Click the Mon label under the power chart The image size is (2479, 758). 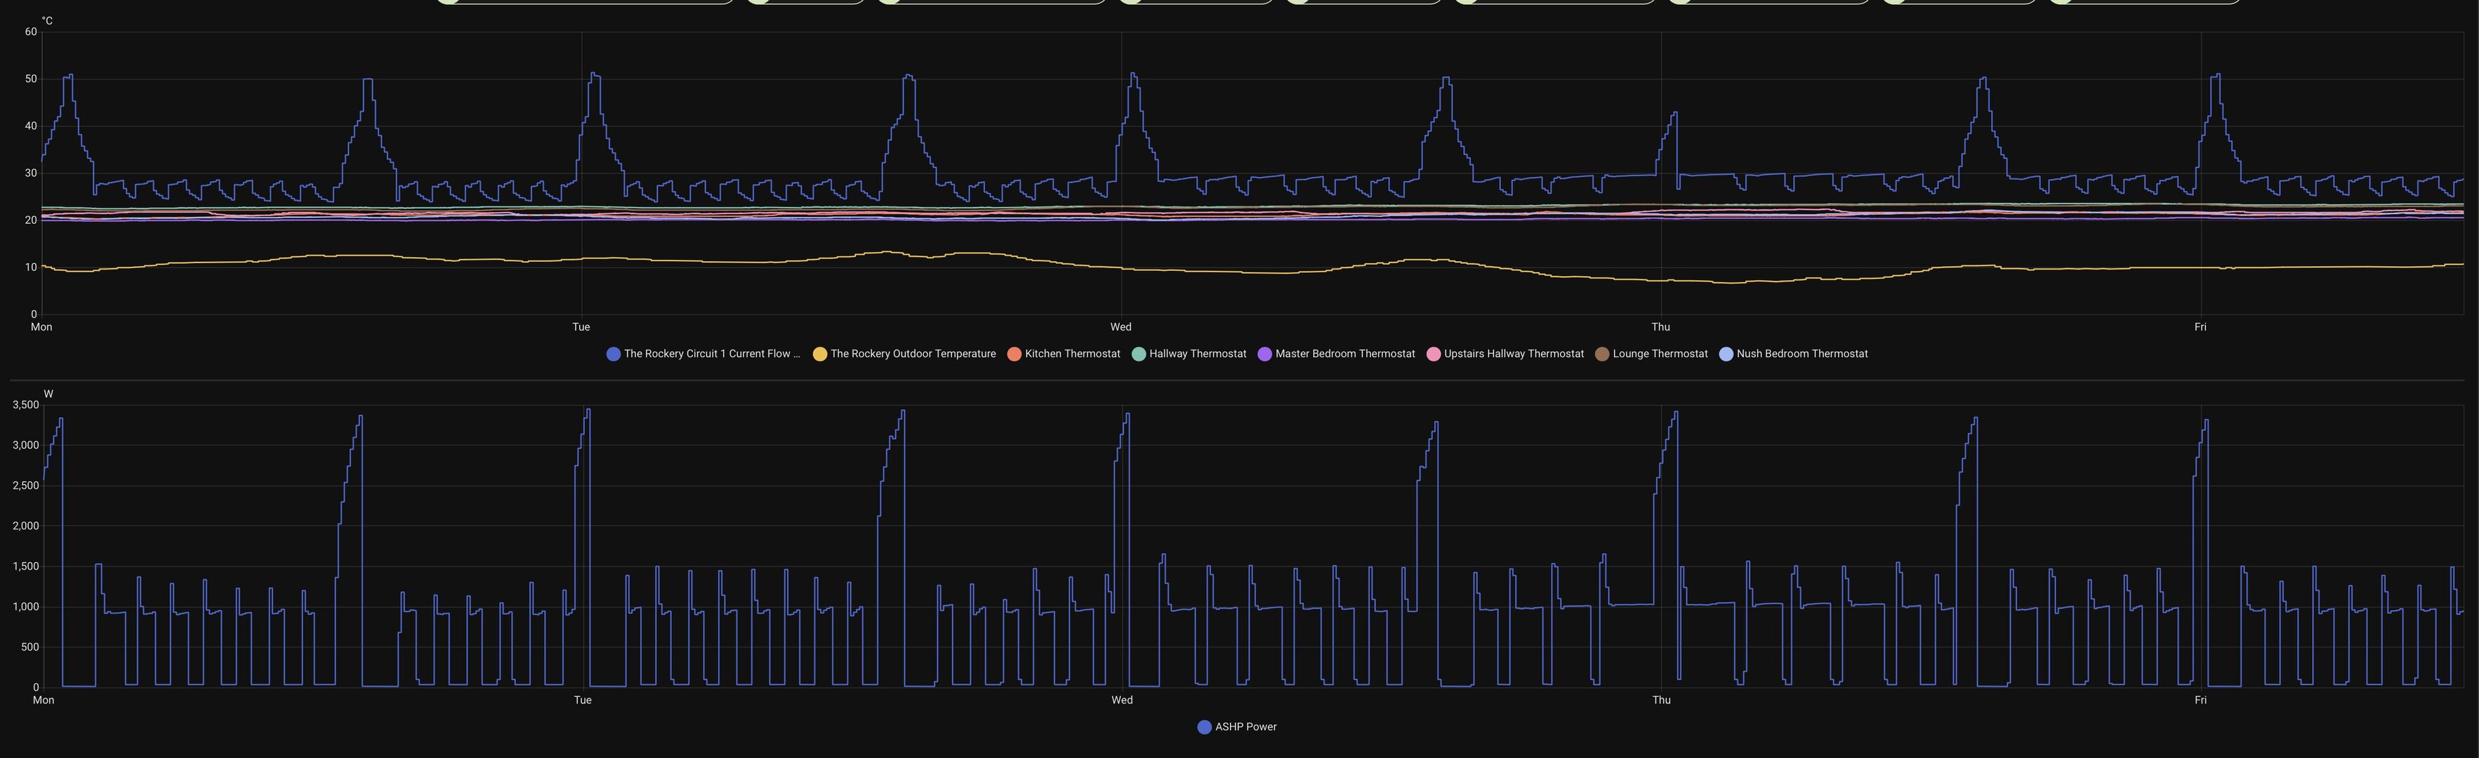coord(44,700)
